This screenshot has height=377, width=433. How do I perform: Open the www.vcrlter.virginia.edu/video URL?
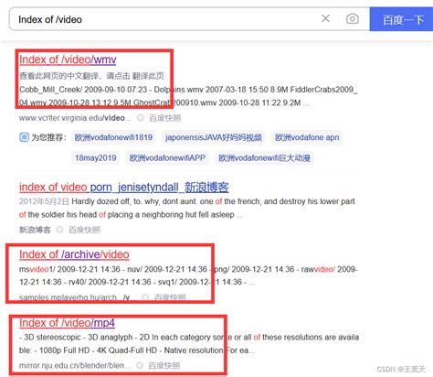pyautogui.click(x=75, y=118)
